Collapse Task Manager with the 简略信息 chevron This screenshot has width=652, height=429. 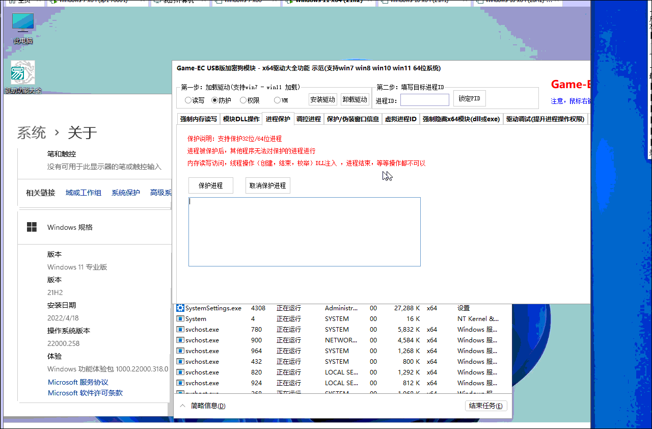pos(182,406)
